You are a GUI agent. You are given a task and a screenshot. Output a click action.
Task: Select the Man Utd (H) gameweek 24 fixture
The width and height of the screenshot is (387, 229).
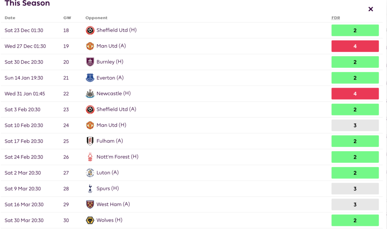111,125
